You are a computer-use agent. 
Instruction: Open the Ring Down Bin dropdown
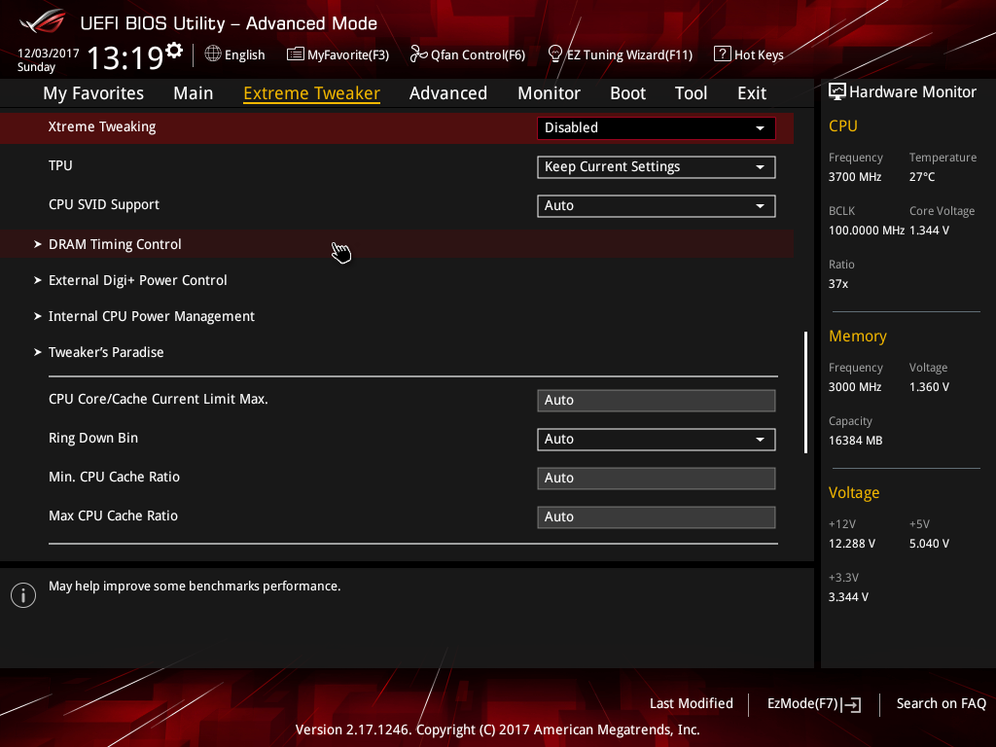[x=657, y=440]
